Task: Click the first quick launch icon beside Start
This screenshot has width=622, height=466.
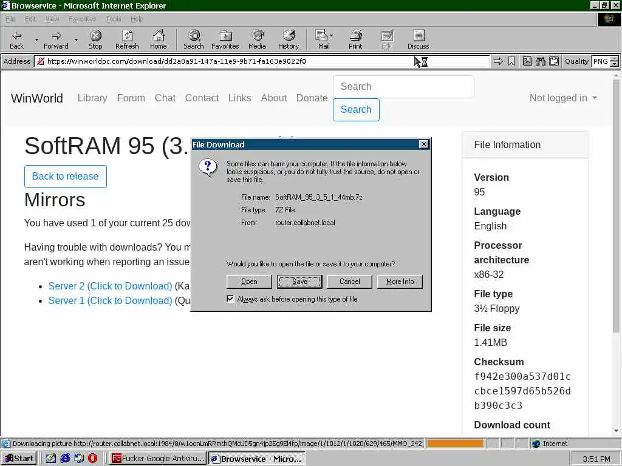Action: 51,459
